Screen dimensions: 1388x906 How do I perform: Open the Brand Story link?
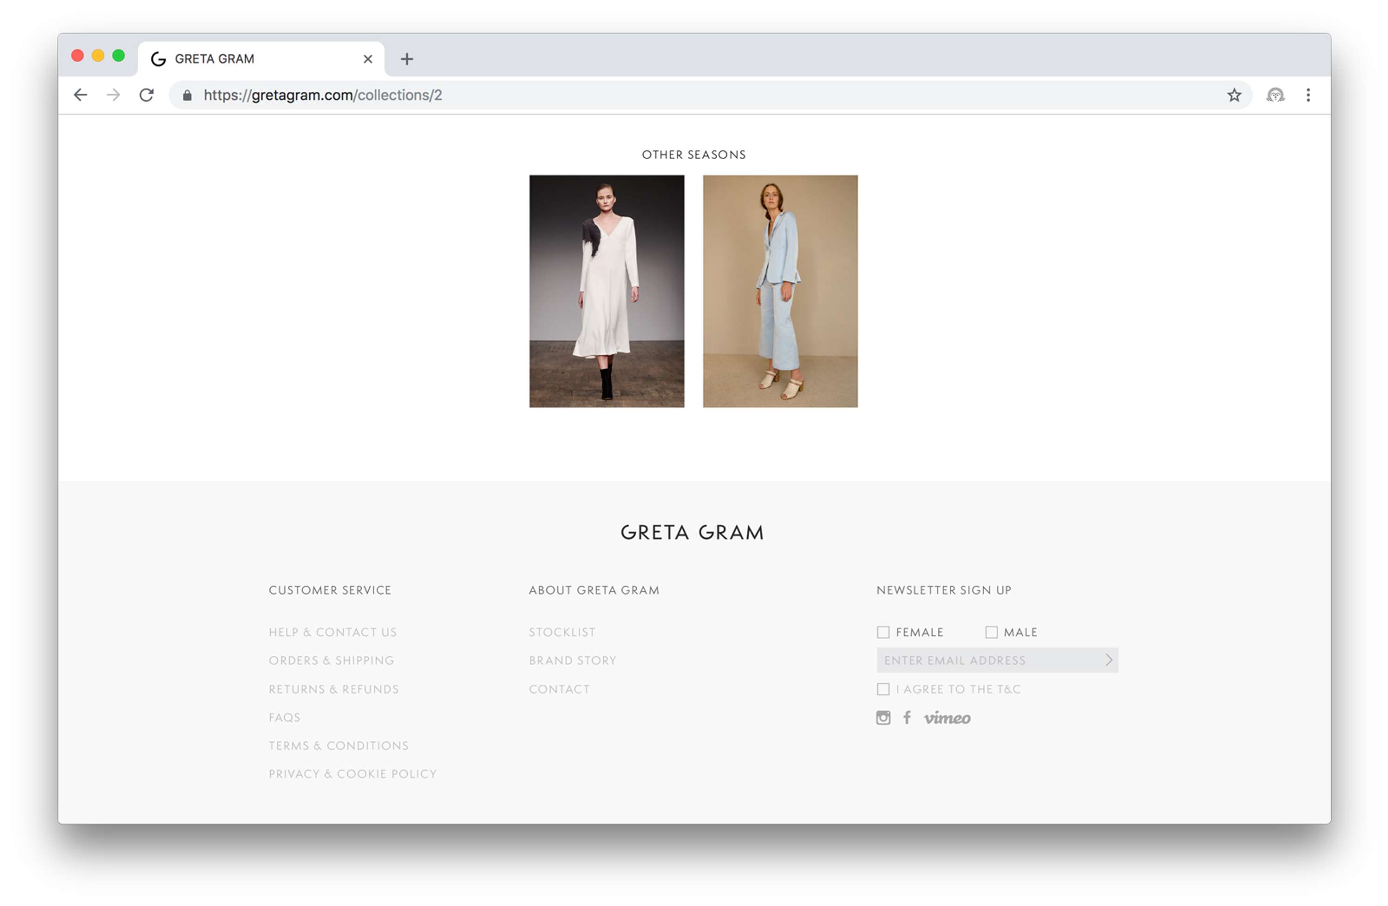572,660
